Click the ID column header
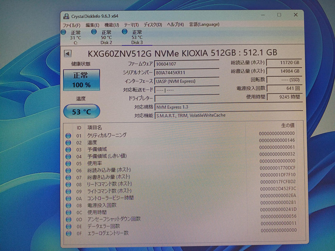Image resolution: width=335 pixels, height=251 pixels. tap(79, 128)
